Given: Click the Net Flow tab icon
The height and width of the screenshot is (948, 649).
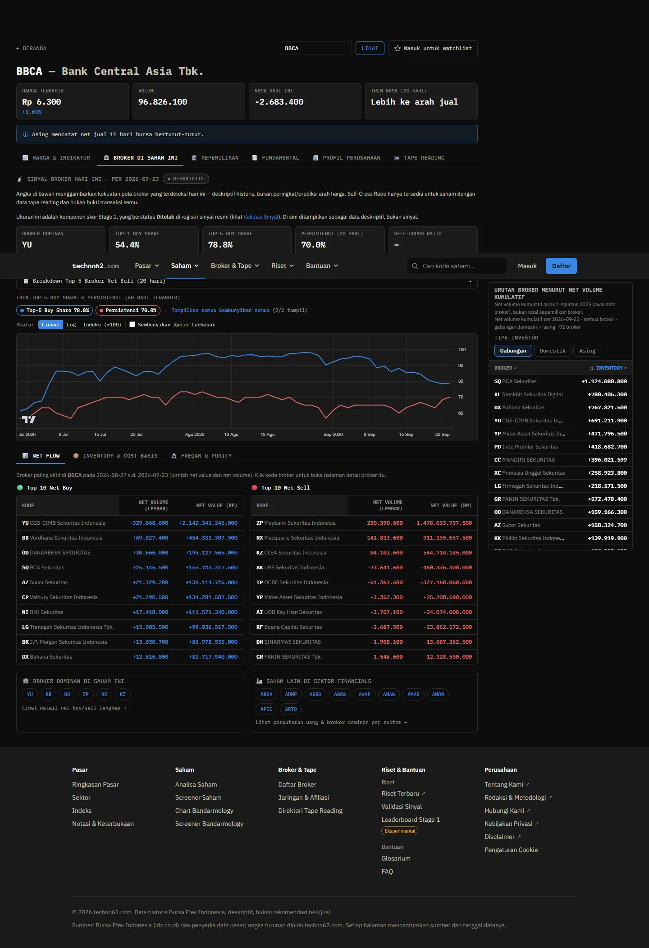Looking at the screenshot, I should pyautogui.click(x=25, y=456).
